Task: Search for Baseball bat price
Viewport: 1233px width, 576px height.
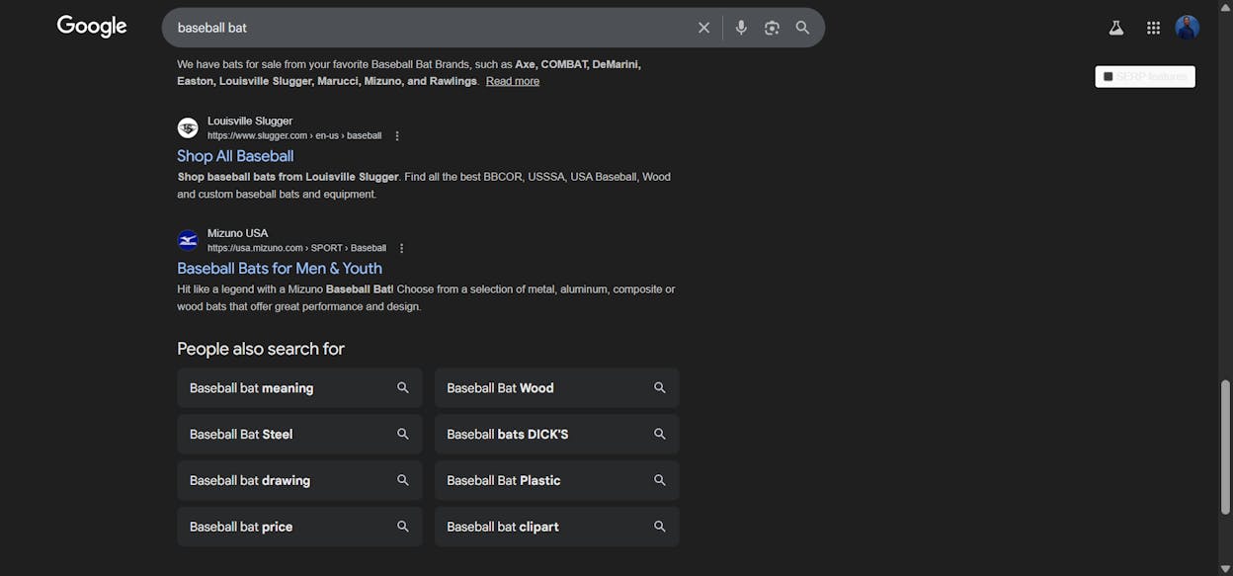Action: 299,528
